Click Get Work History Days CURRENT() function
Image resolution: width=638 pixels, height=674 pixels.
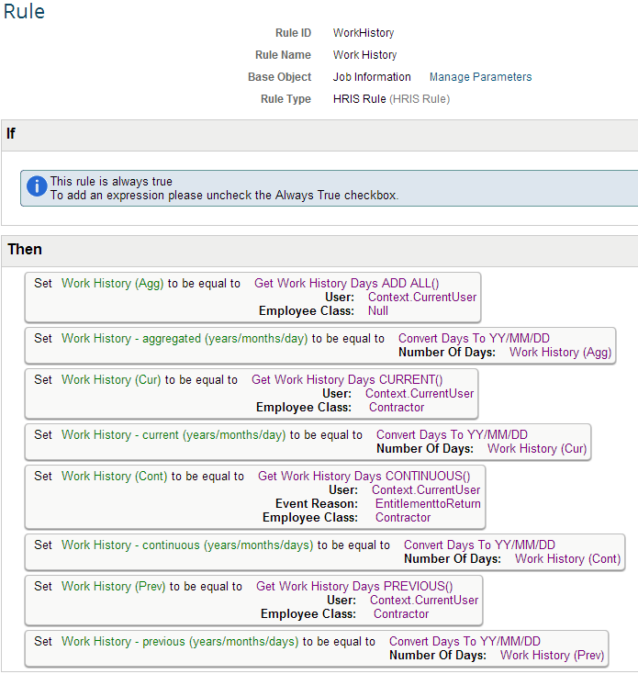click(x=347, y=379)
